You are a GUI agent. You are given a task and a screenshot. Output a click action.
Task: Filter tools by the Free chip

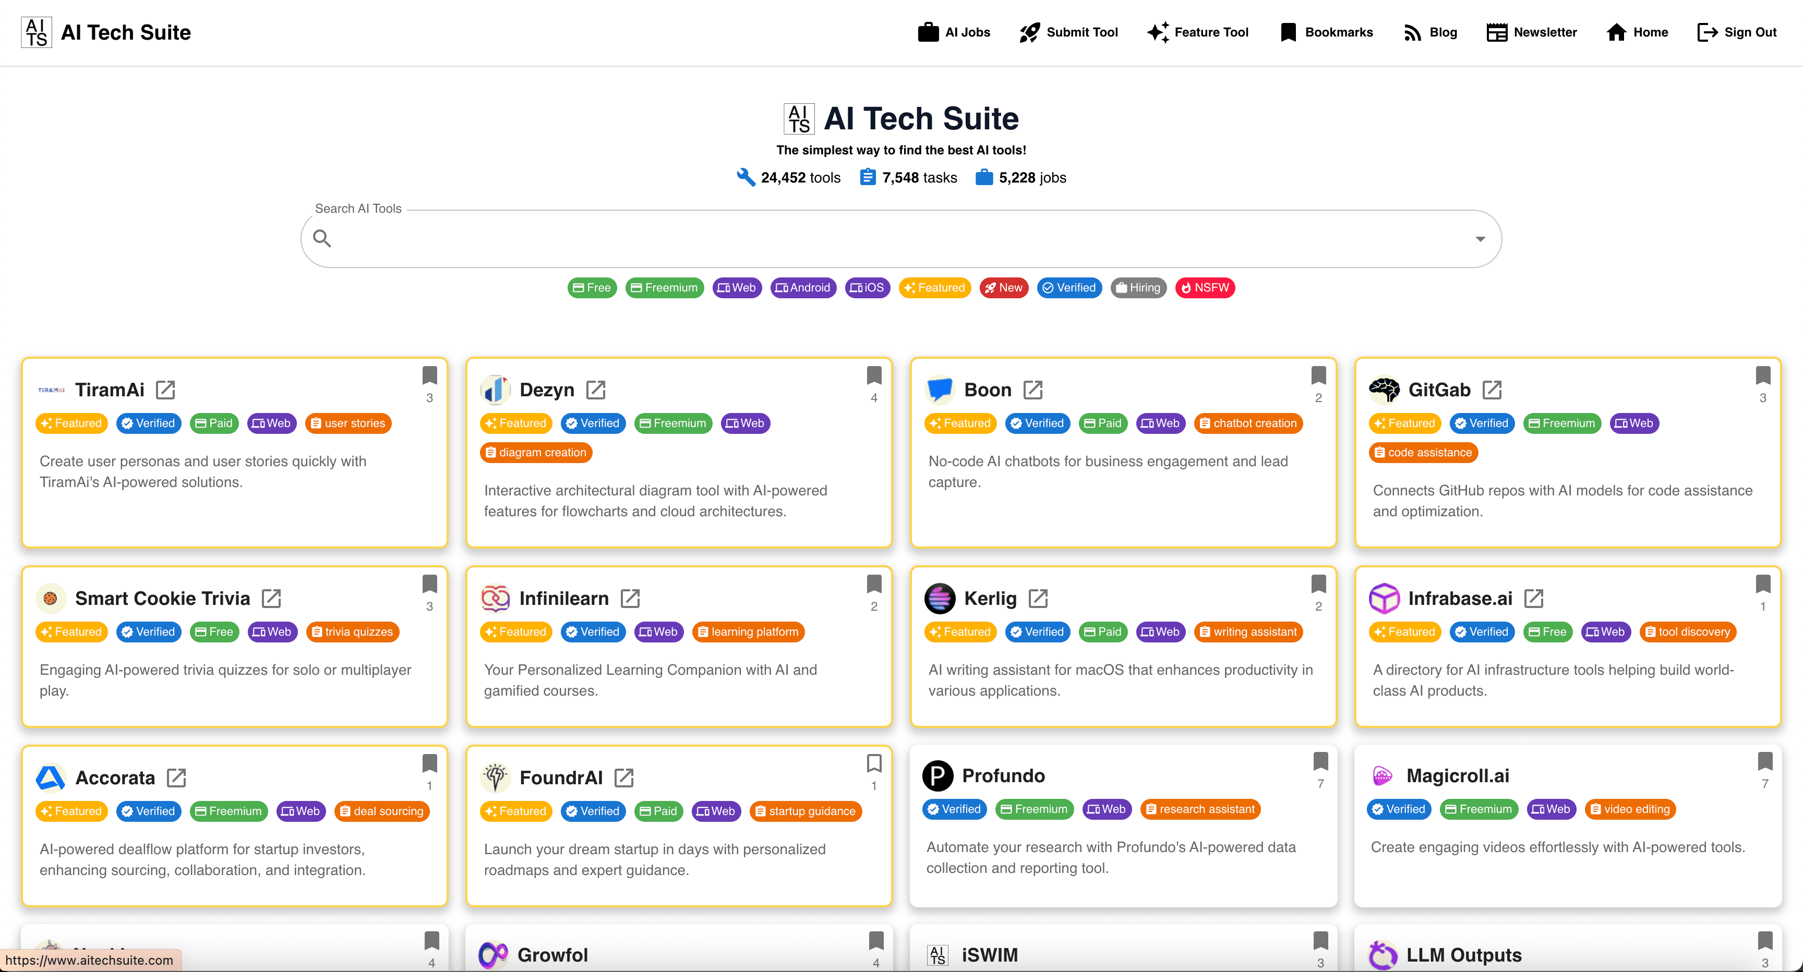(x=592, y=288)
